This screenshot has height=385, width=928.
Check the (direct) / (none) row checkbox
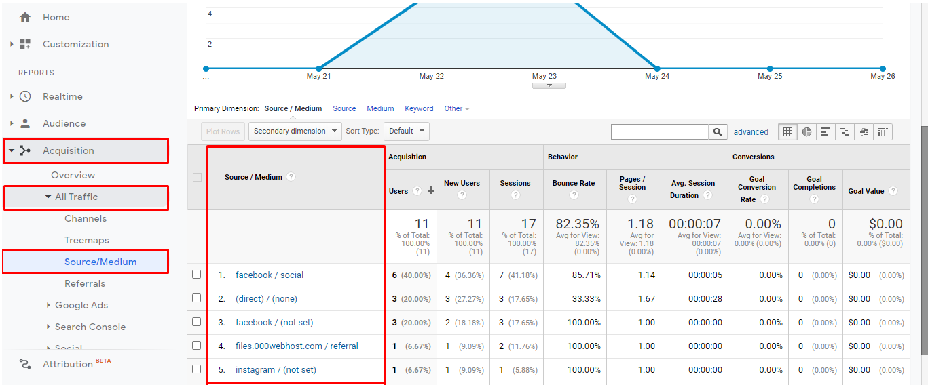point(197,298)
